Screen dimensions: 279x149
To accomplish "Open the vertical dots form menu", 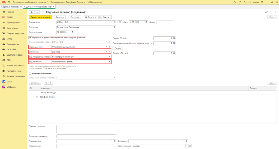I will pos(271,12).
